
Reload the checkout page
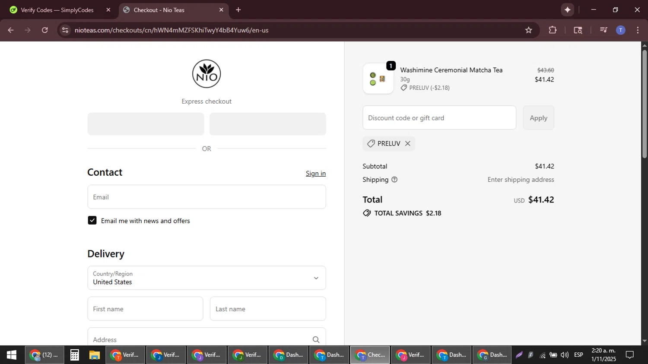tap(45, 30)
